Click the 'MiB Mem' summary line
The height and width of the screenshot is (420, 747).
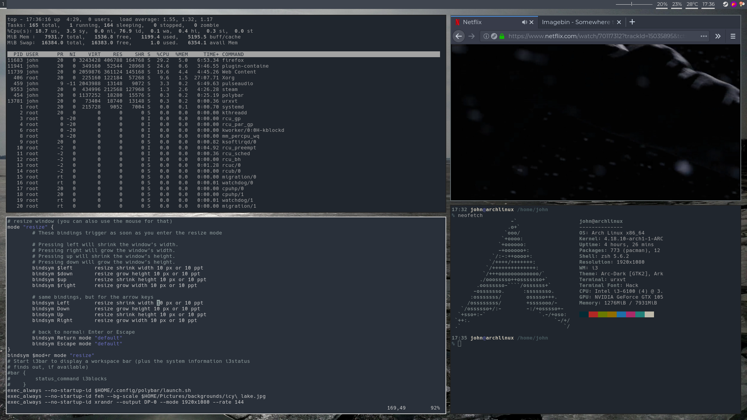(x=124, y=37)
